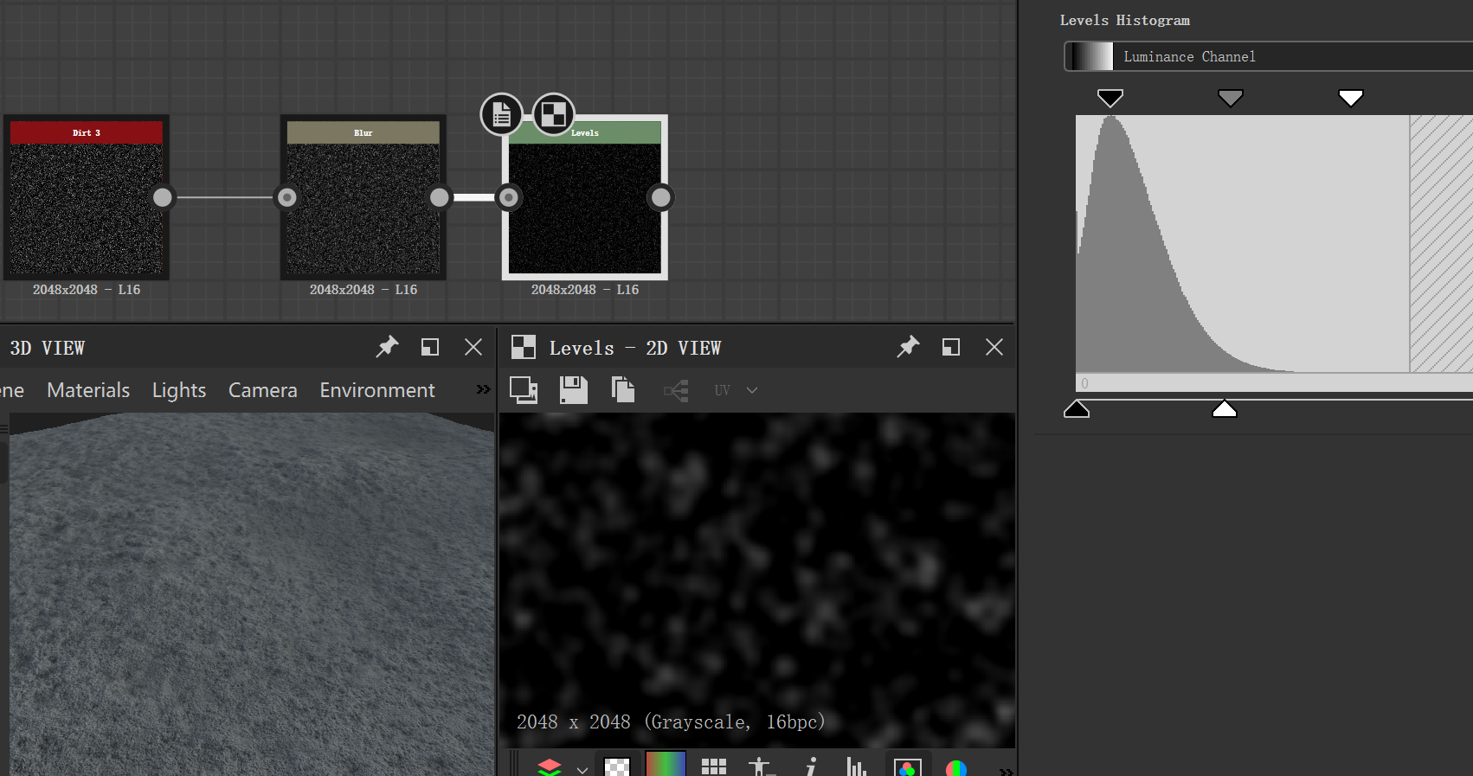This screenshot has width=1473, height=776.
Task: Click the input white level handle
Action: click(1351, 98)
